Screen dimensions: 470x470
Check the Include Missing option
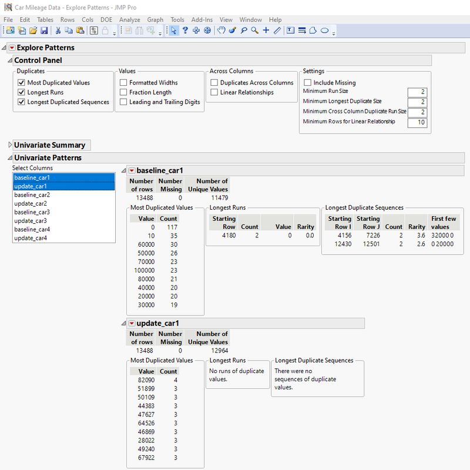(x=307, y=83)
